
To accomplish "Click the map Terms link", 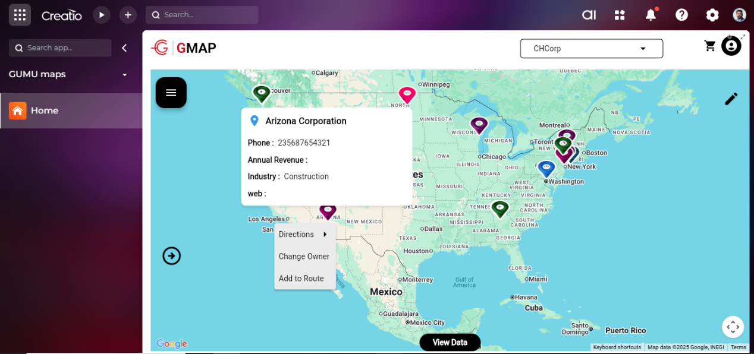I will click(738, 347).
